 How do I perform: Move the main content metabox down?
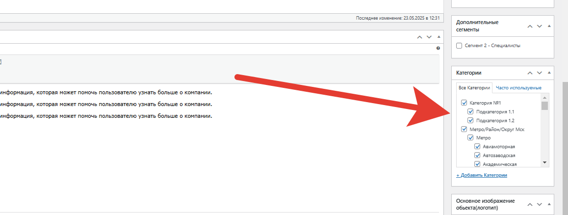pyautogui.click(x=429, y=37)
